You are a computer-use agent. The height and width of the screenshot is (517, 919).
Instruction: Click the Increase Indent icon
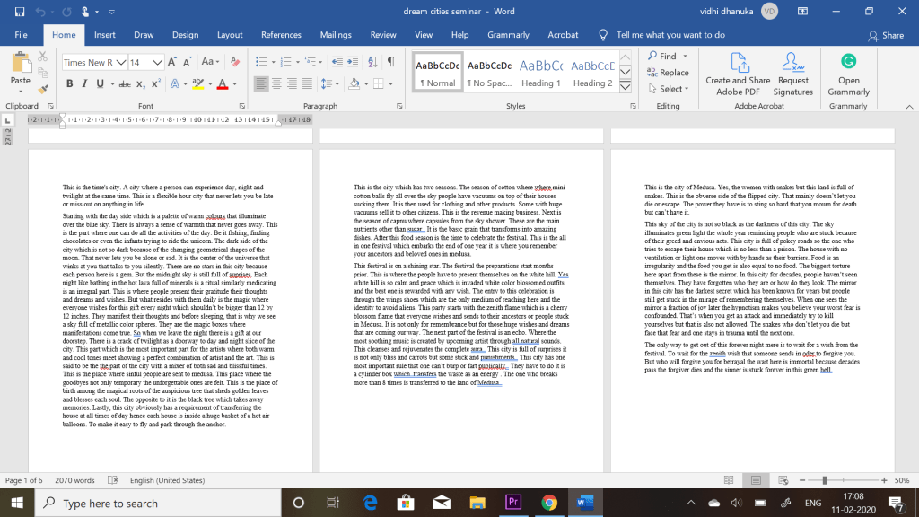tap(351, 62)
